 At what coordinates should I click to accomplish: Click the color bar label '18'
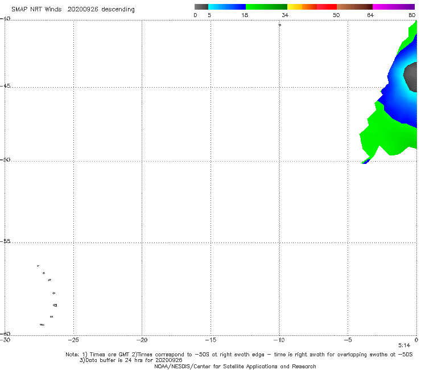245,15
